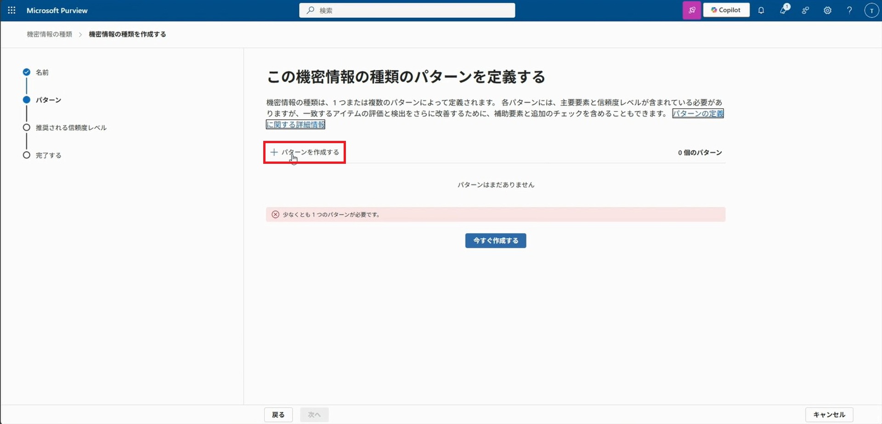Select the 完了する wizard step
The height and width of the screenshot is (424, 882).
point(48,156)
